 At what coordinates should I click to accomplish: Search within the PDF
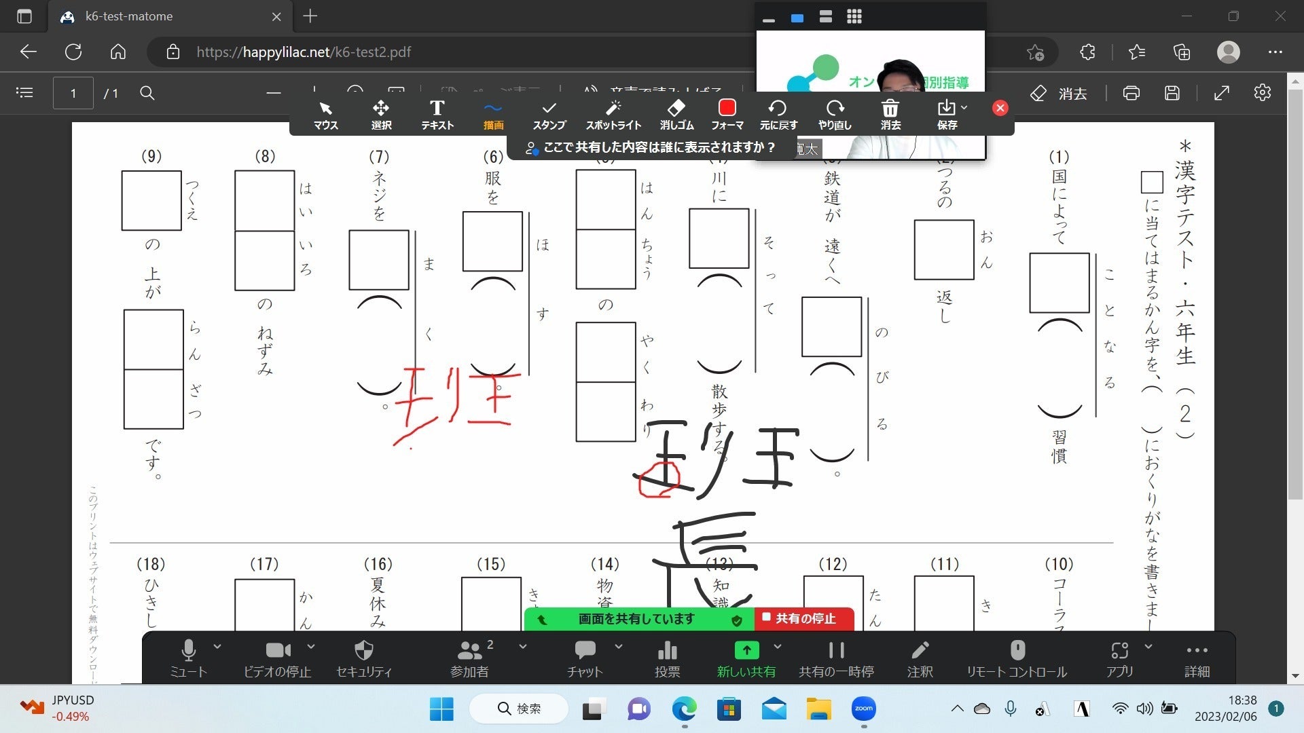tap(147, 93)
